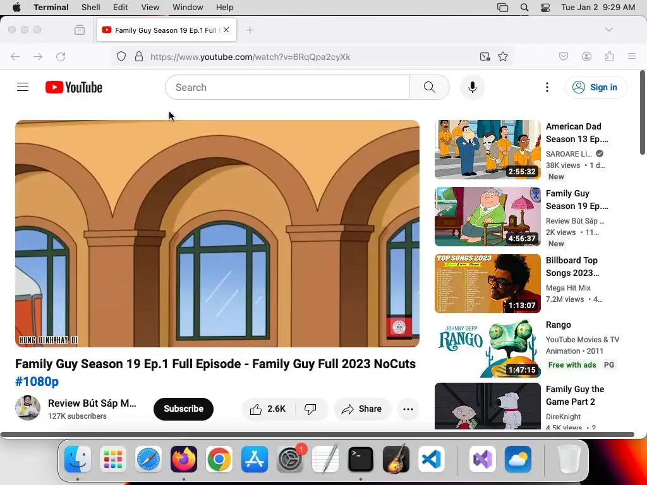Screen dimensions: 647x485
Task: Click the Mega Hit Mix channel name
Action: pos(568,288)
